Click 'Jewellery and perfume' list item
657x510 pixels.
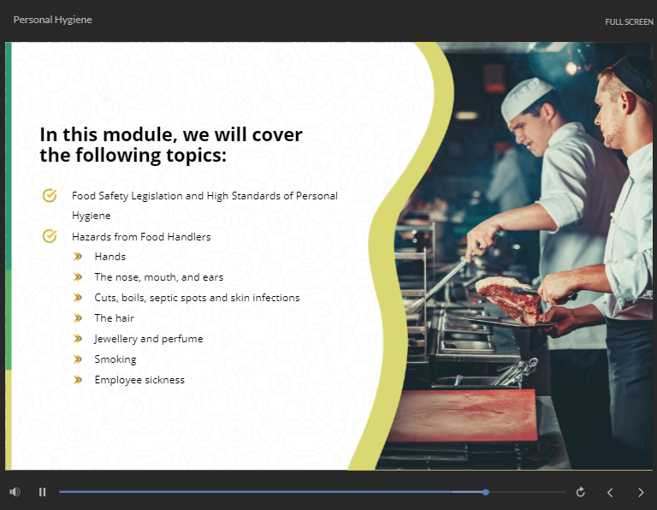tap(148, 339)
